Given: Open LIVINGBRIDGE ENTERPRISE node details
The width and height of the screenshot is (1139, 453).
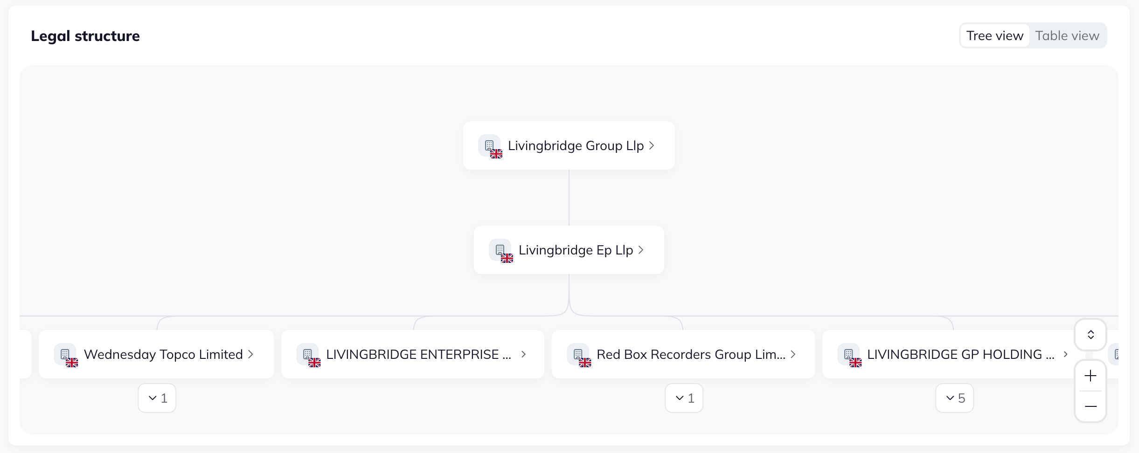Looking at the screenshot, I should tap(523, 354).
